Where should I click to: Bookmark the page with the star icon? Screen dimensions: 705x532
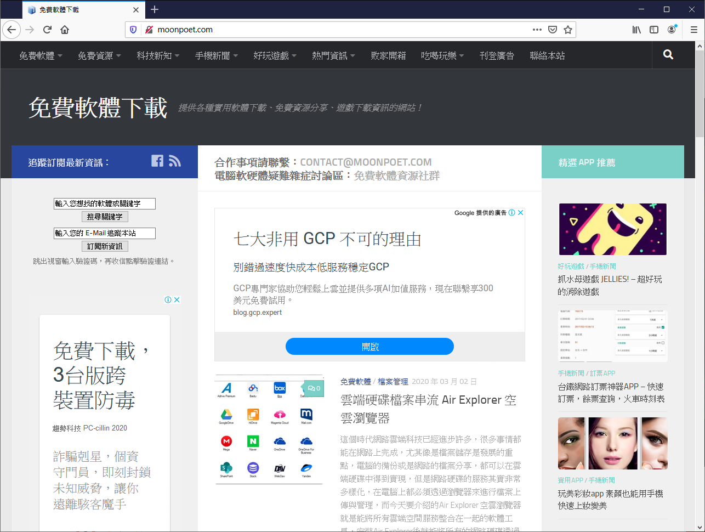pos(568,30)
